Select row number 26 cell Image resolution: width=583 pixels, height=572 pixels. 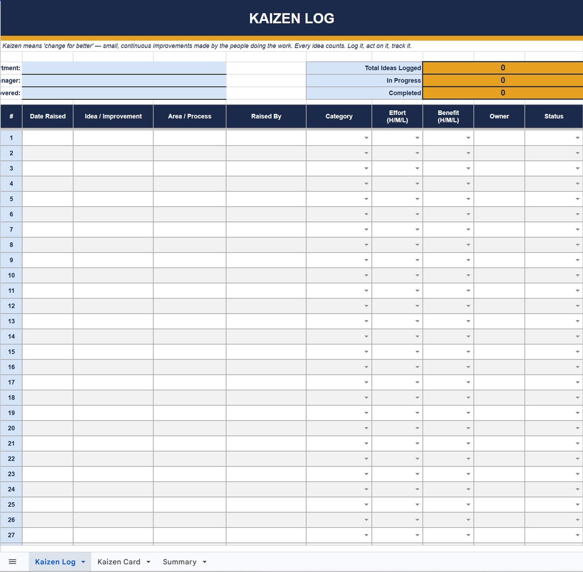coord(11,520)
